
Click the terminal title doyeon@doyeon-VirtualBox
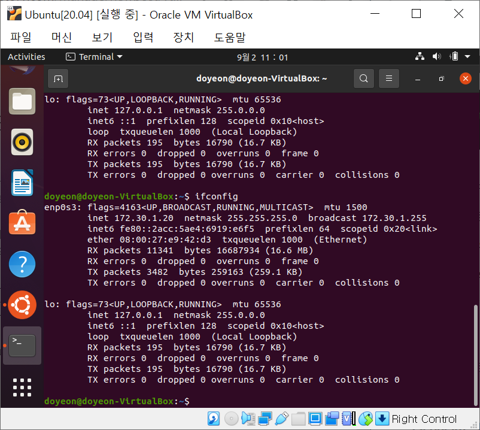point(262,78)
